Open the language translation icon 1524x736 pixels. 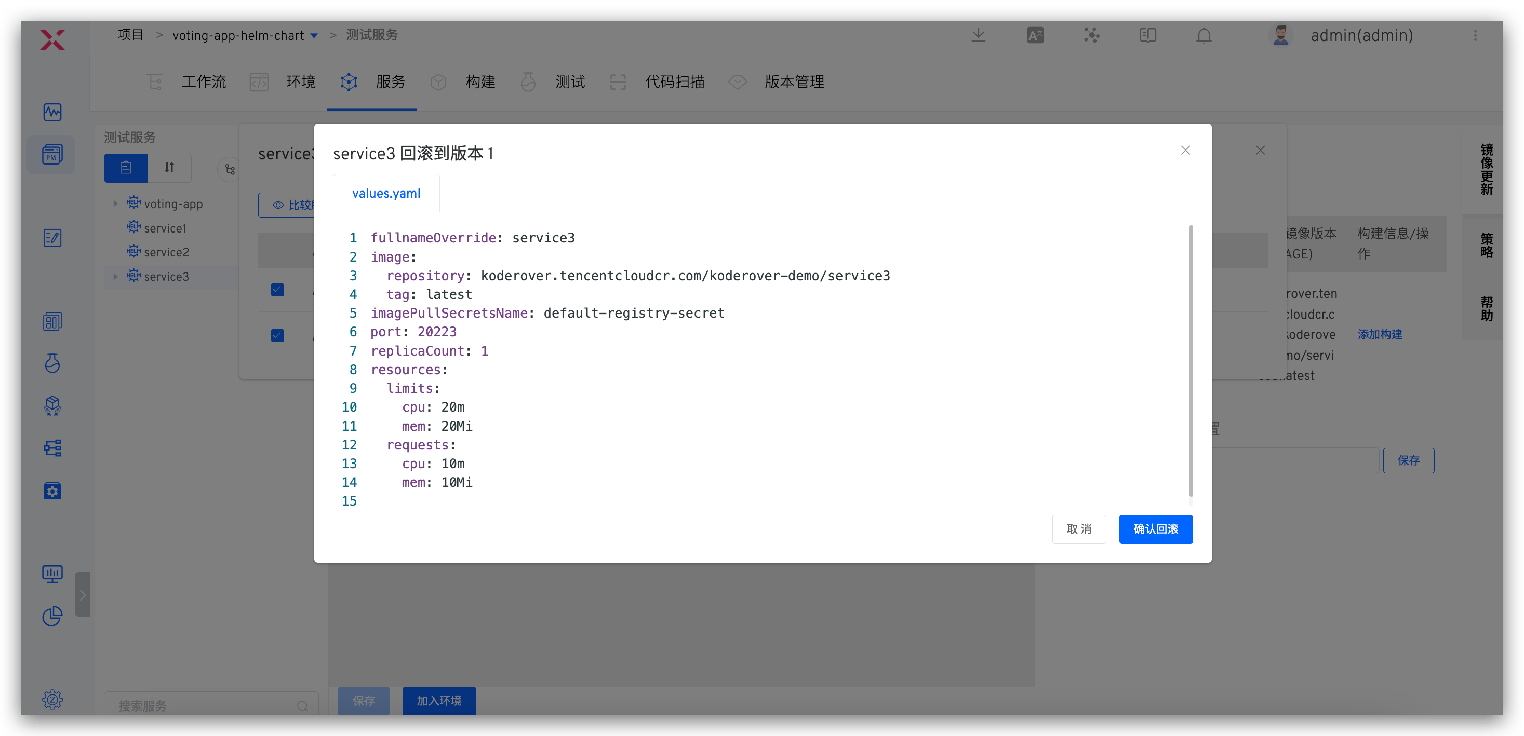coord(1035,35)
